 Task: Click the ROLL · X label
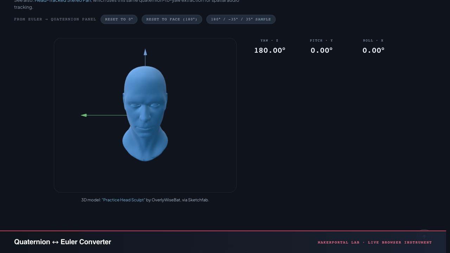[373, 40]
